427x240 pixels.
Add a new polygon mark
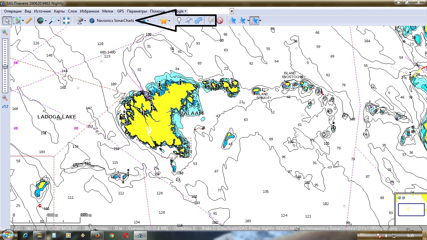[x=198, y=21]
